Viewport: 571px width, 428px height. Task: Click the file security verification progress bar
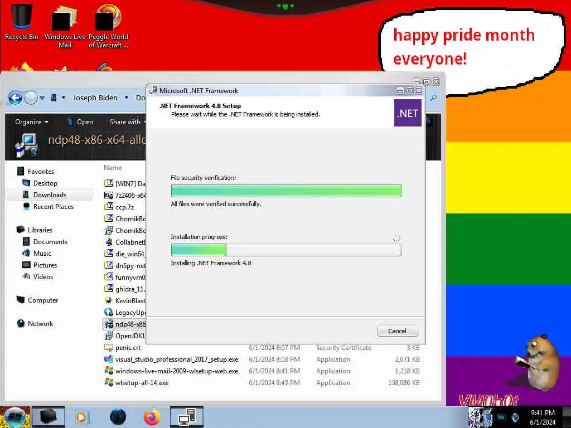tap(286, 191)
